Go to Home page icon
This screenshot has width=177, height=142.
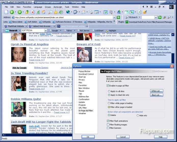(44, 12)
